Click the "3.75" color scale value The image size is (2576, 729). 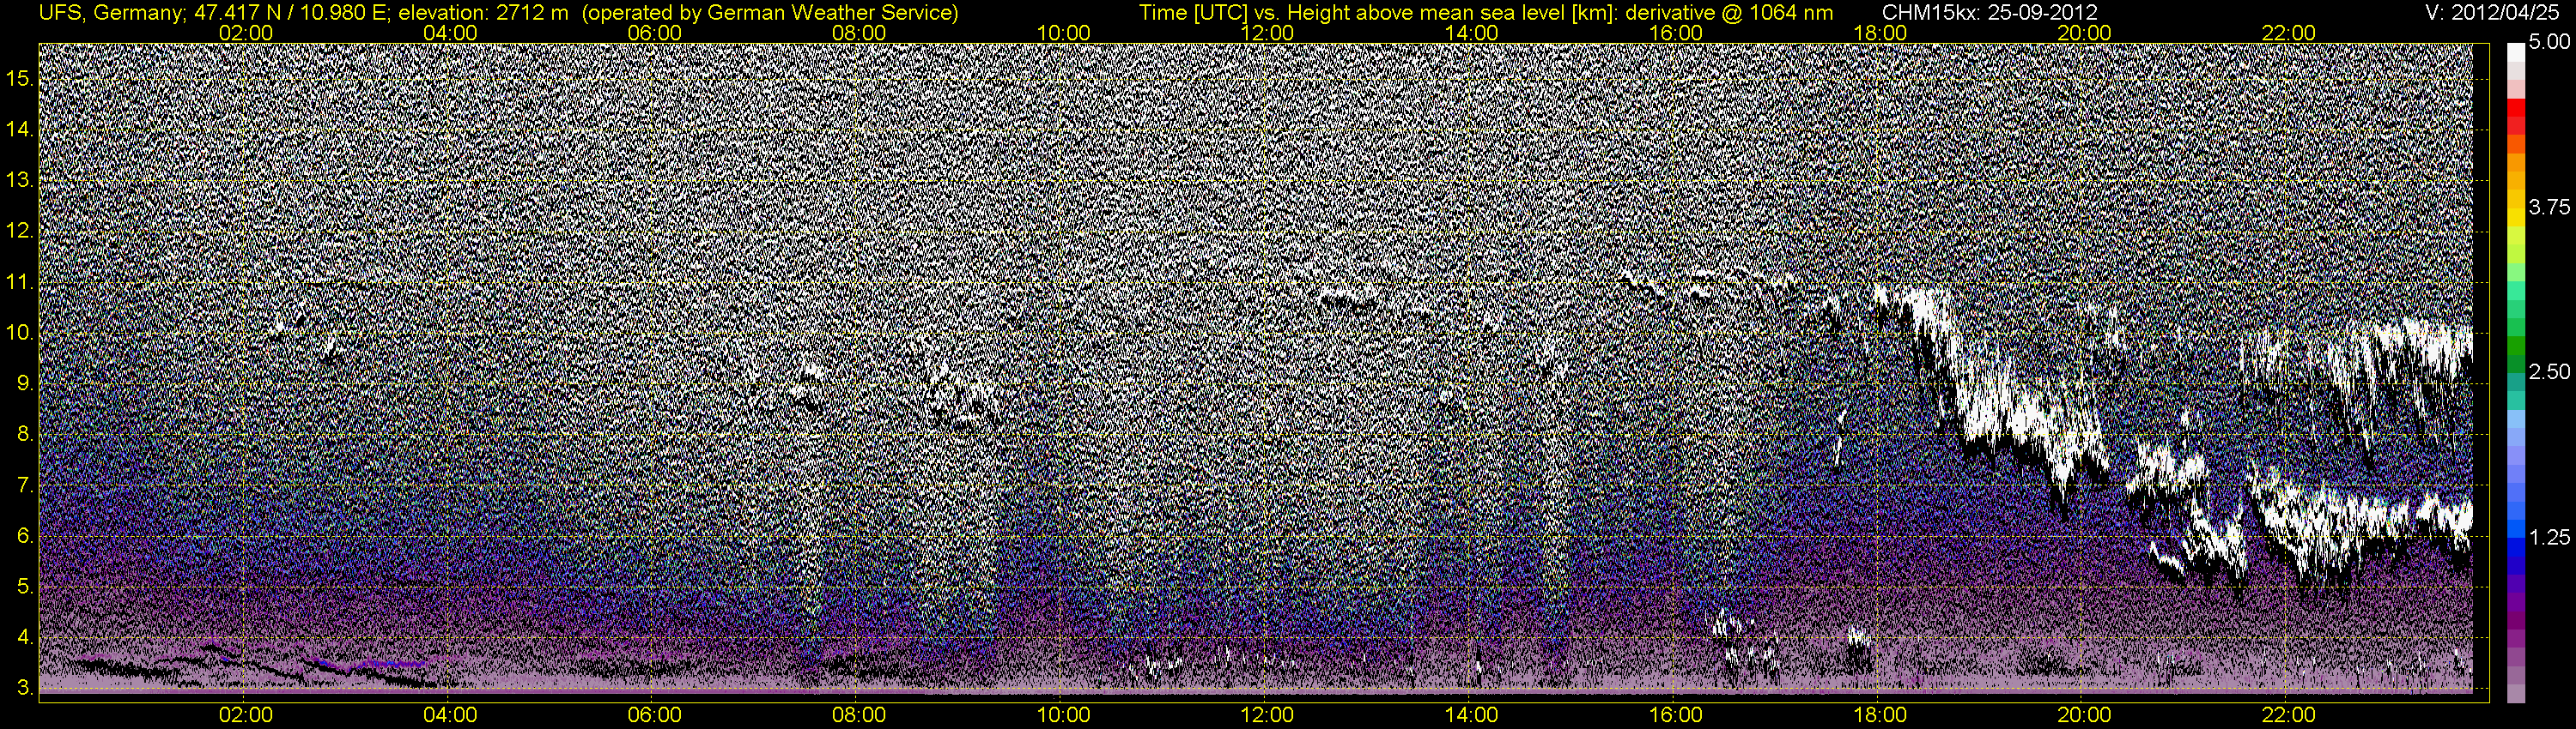(x=2549, y=207)
